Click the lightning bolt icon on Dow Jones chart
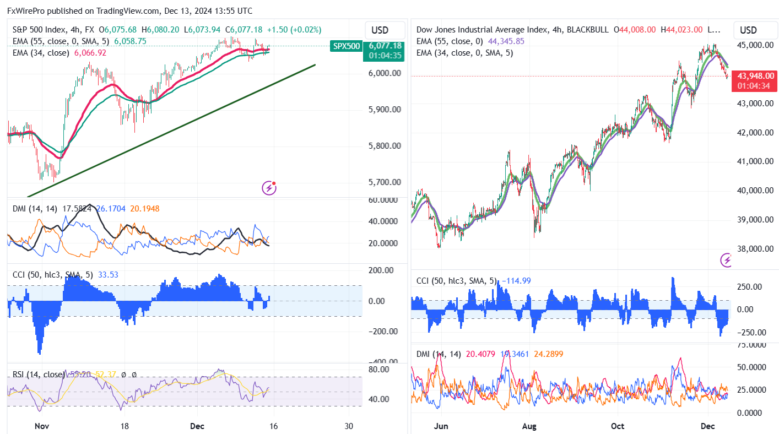 [x=727, y=260]
